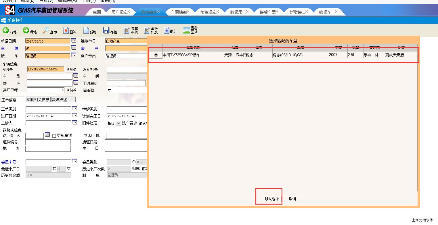Switch to the 车辆档案 tab
Image resolution: width=438 pixels, height=225 pixels.
tap(179, 12)
